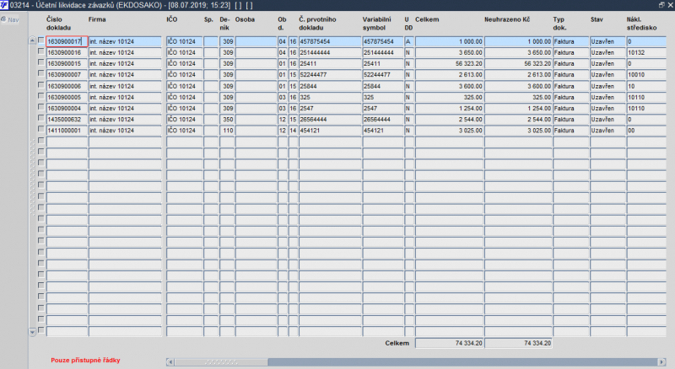Select document number field 1630900017
Screen dimensions: 675x369
[67, 41]
